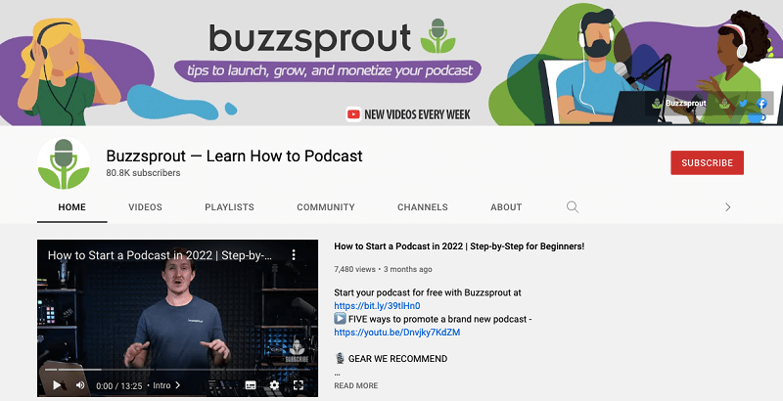Open the About tab
This screenshot has height=401, width=783.
(x=506, y=207)
